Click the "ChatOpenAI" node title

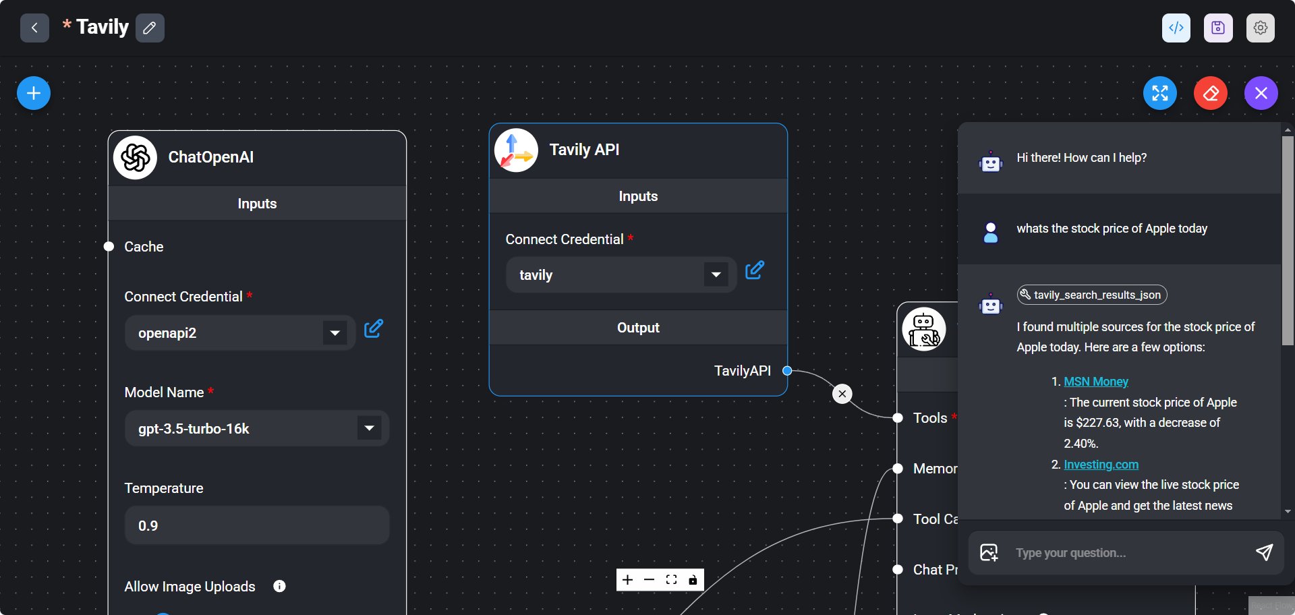(x=210, y=157)
